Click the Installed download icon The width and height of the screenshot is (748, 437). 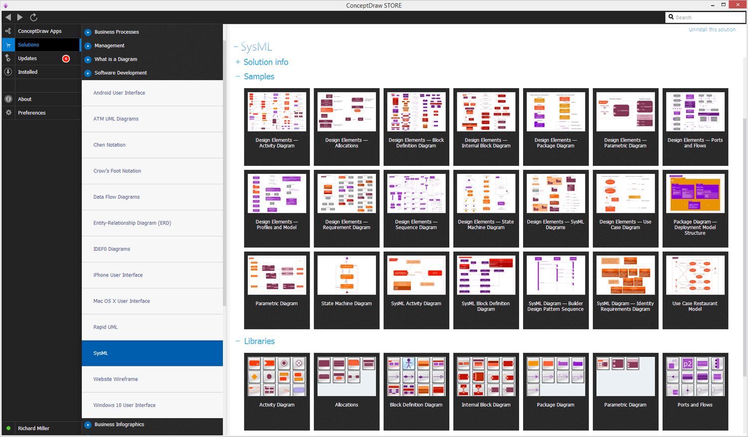(x=8, y=72)
